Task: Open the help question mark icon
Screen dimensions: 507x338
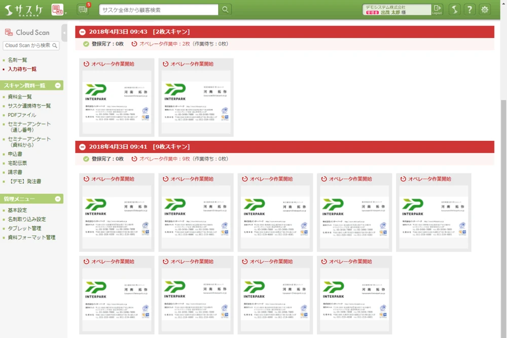Action: click(x=469, y=10)
